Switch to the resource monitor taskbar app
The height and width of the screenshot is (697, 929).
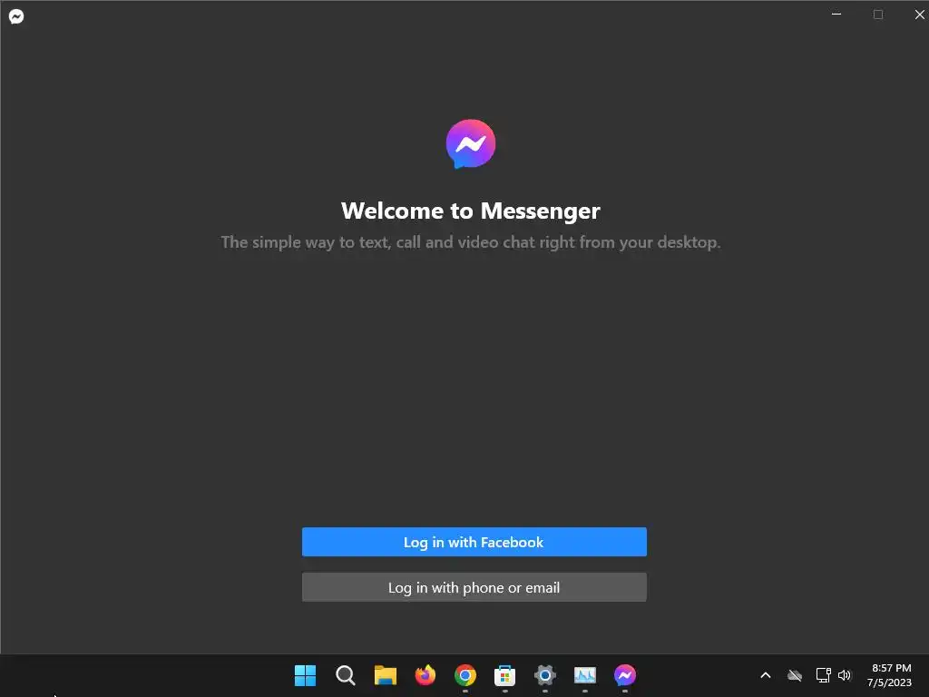[585, 675]
